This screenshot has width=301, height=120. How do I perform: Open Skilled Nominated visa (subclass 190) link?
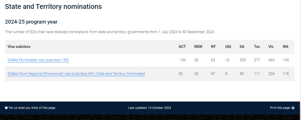(38, 60)
